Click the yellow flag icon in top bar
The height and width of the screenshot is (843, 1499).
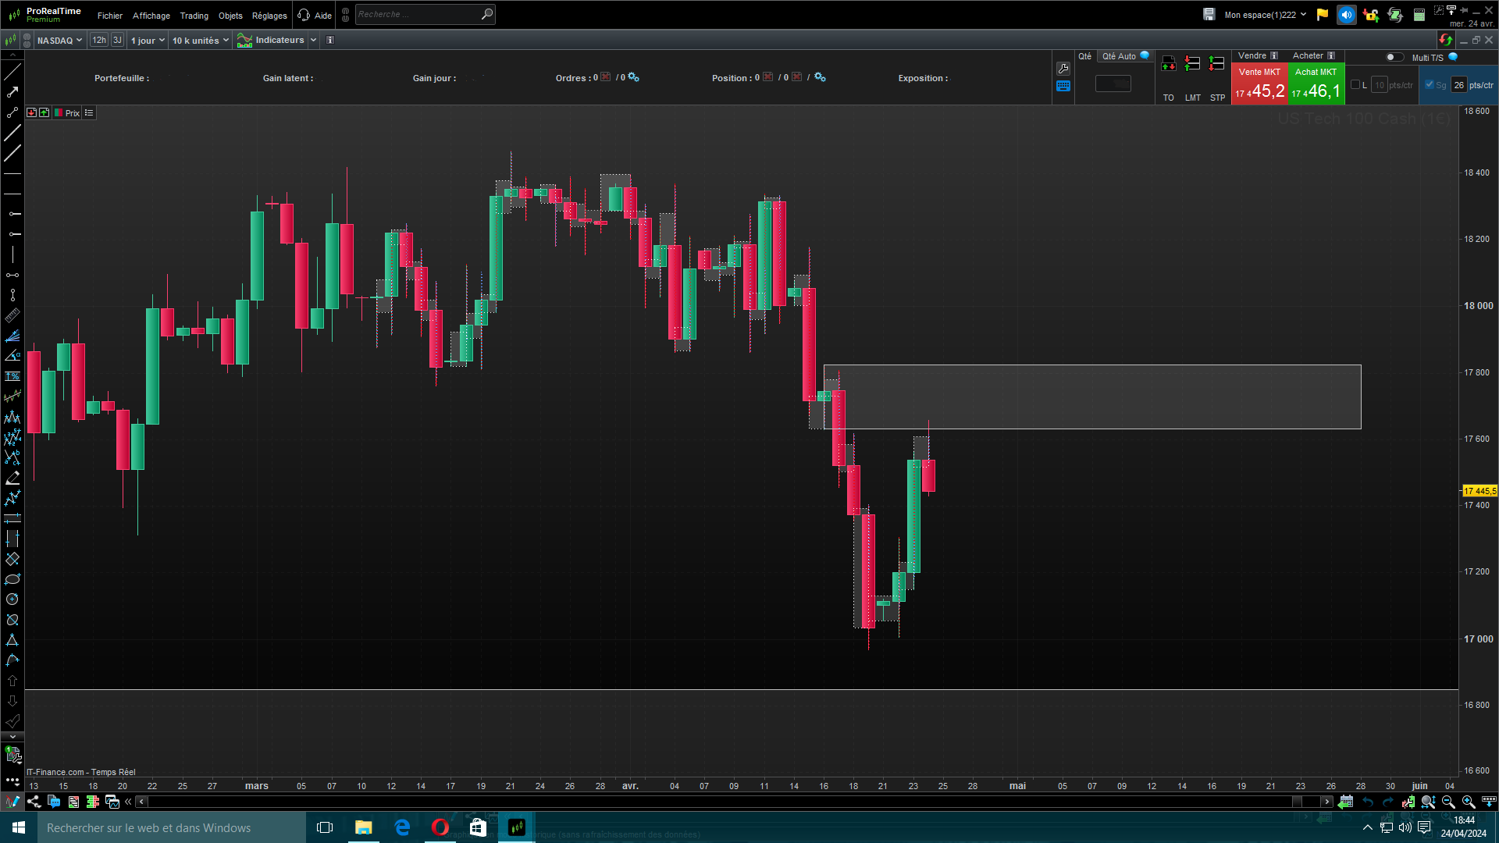coord(1322,15)
